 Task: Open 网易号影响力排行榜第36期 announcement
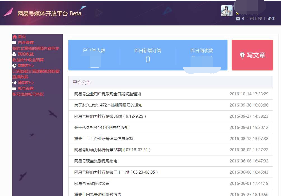110,116
